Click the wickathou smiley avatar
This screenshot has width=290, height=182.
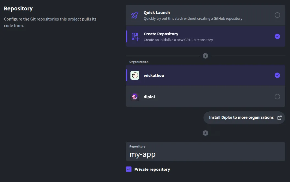[x=135, y=75]
